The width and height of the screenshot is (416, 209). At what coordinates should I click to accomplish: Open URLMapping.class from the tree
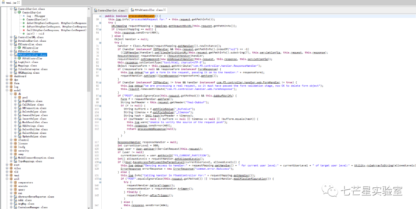(29, 72)
